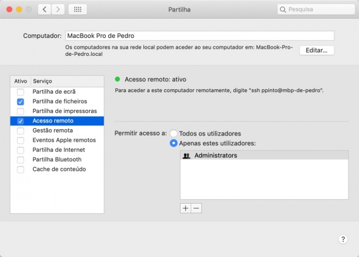The width and height of the screenshot is (359, 257).
Task: Show all preferences grid icon
Action: point(77,9)
